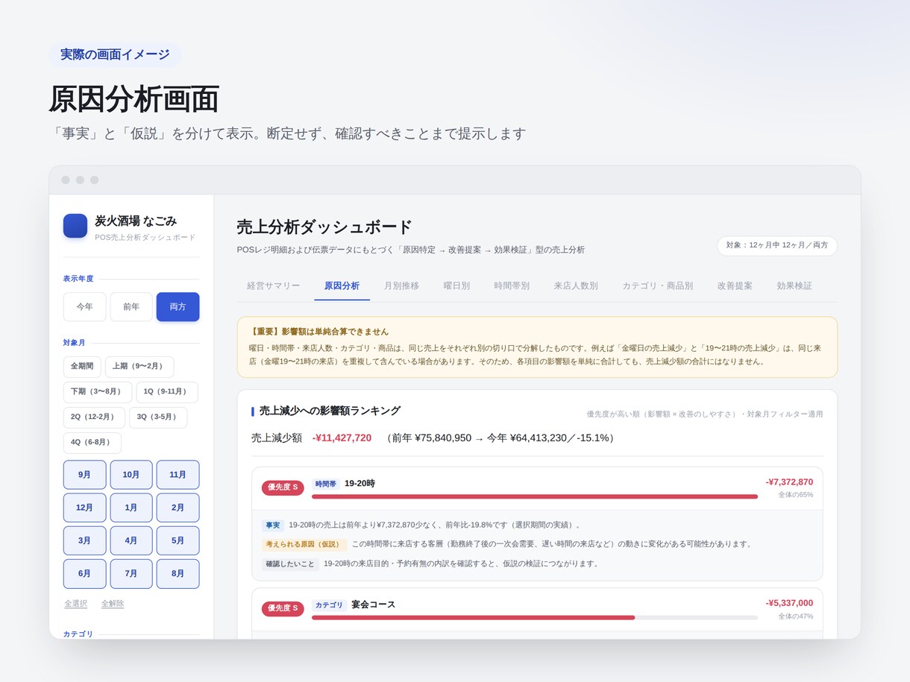Choose the 1Q（9-11月） quarter preset

167,392
